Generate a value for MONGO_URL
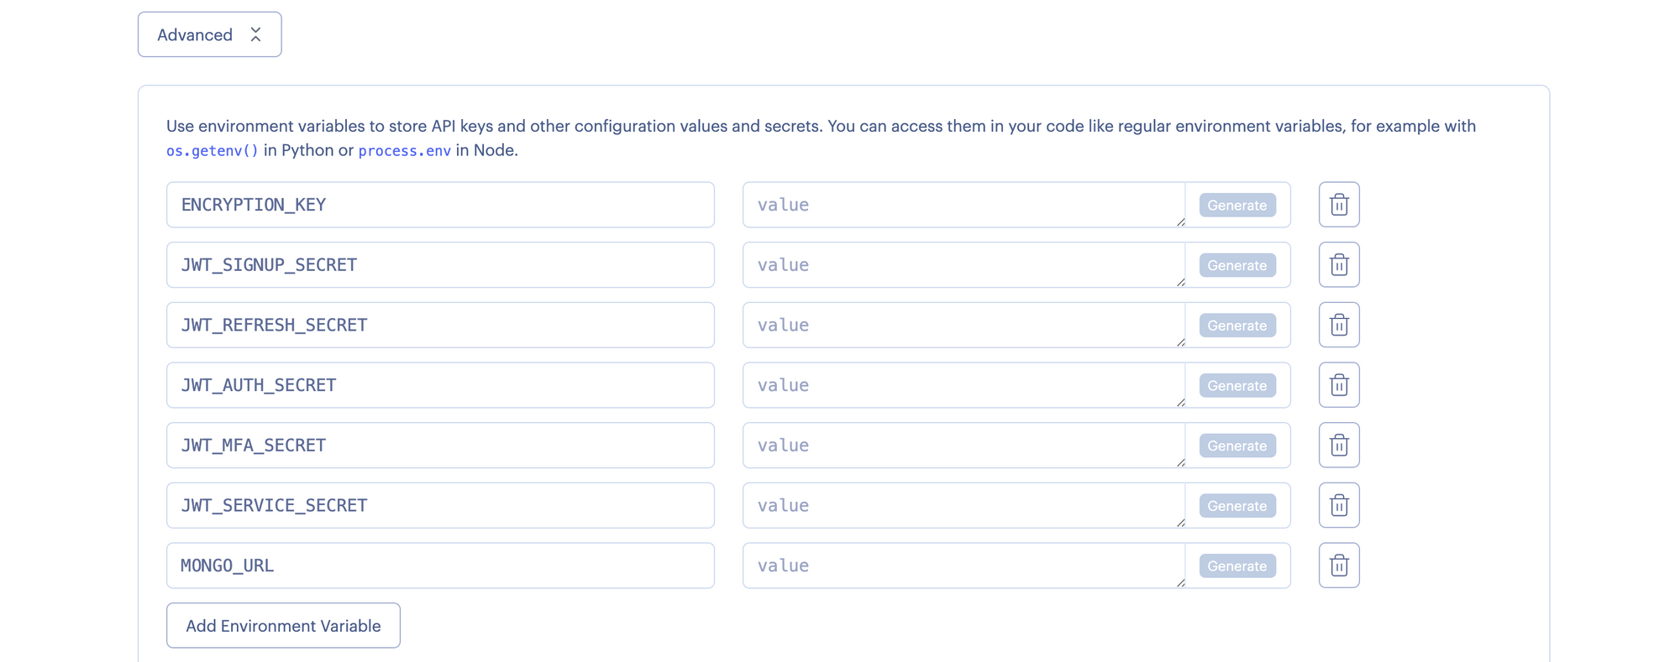This screenshot has height=662, width=1680. [x=1236, y=566]
